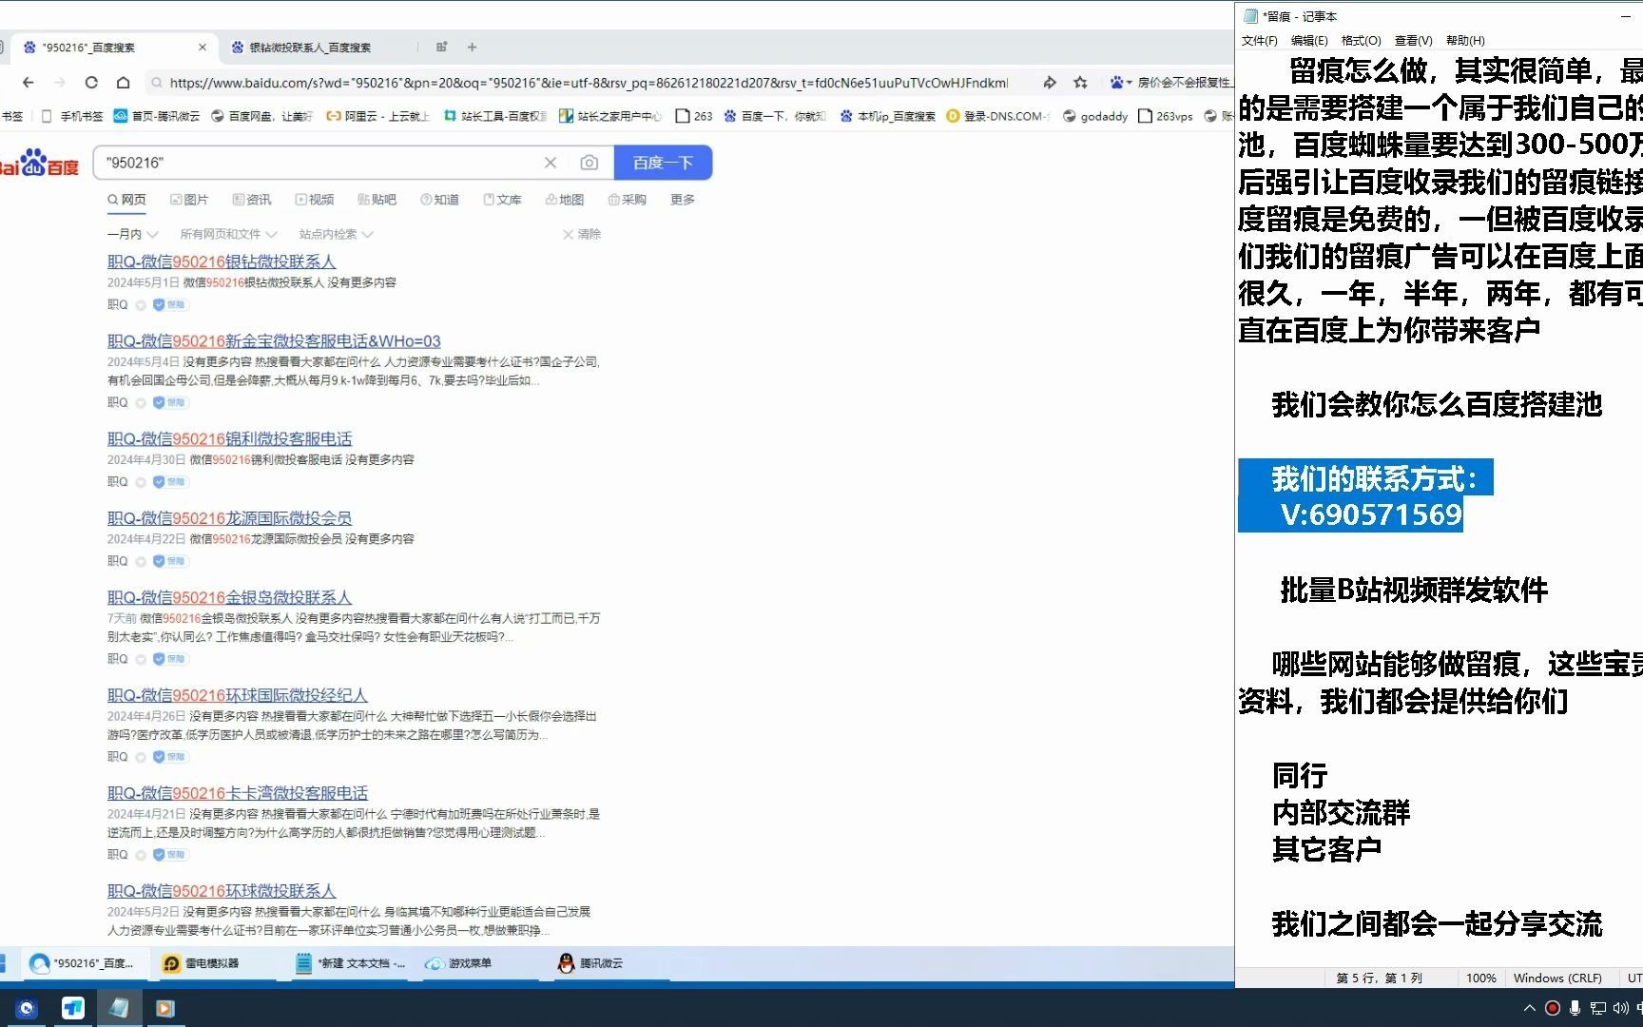1643x1027 pixels.
Task: Show hidden system tray icons
Action: click(1529, 1008)
